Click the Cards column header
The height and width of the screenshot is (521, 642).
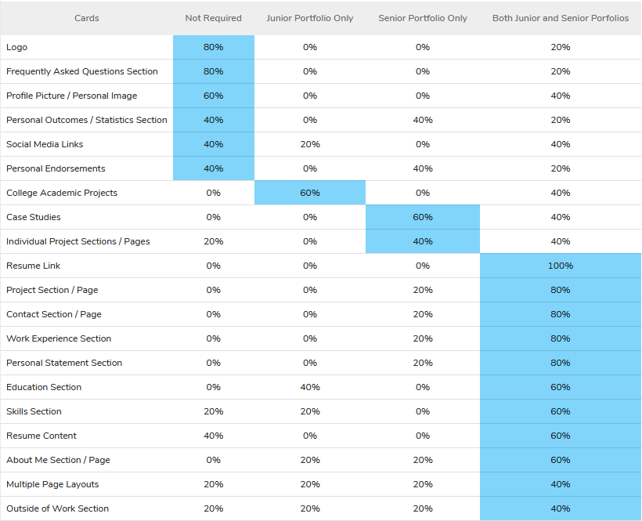pyautogui.click(x=86, y=18)
